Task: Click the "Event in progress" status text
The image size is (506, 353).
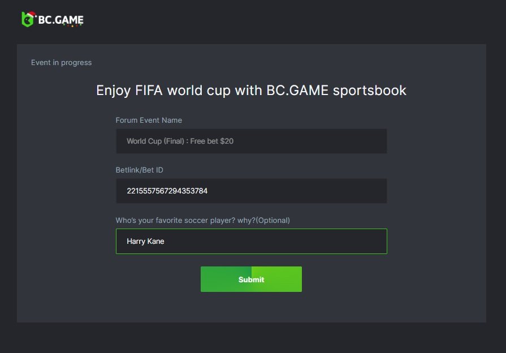Action: (x=61, y=63)
